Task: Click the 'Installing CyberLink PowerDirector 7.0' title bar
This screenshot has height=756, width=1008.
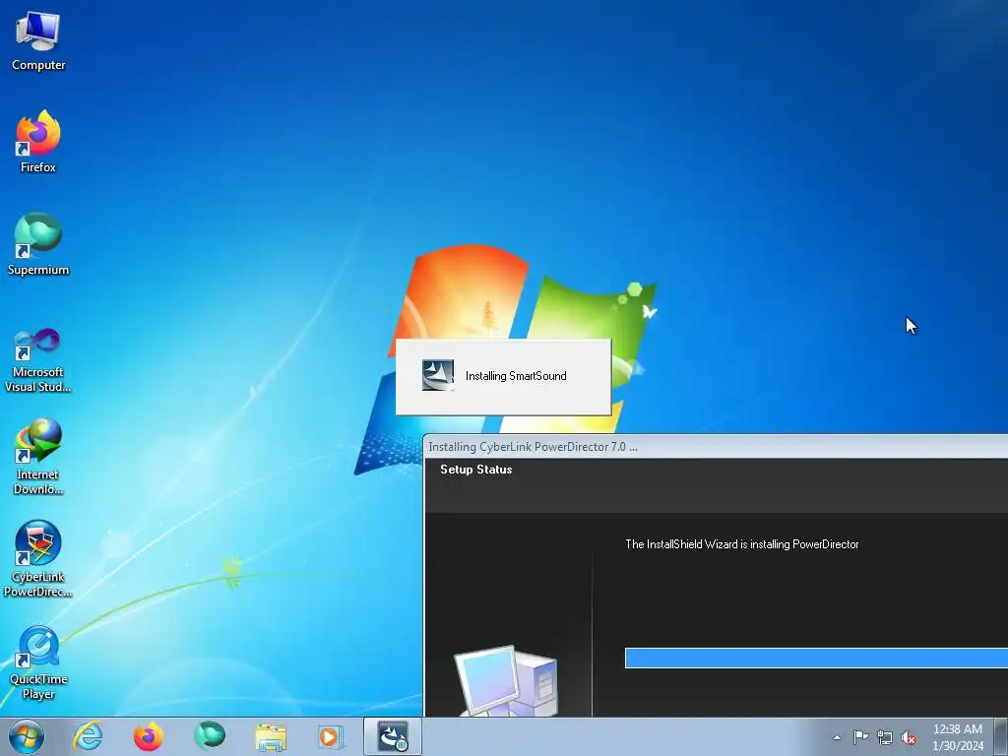Action: 716,447
